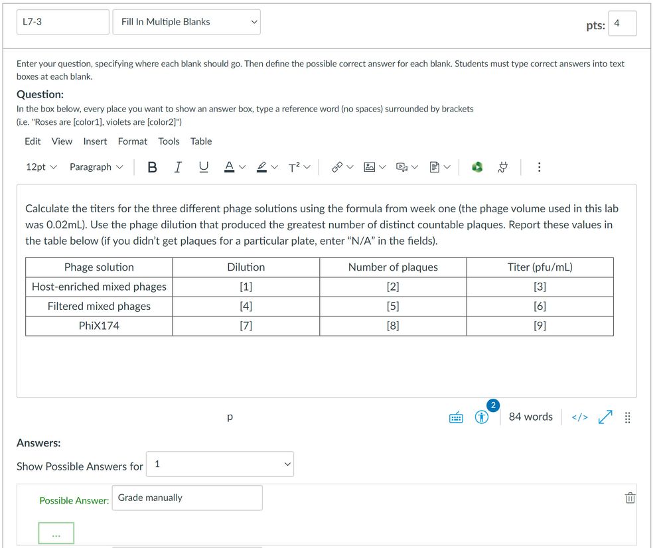Expand the editor to fullscreen
Screen dimensions: 663x548
(605, 417)
